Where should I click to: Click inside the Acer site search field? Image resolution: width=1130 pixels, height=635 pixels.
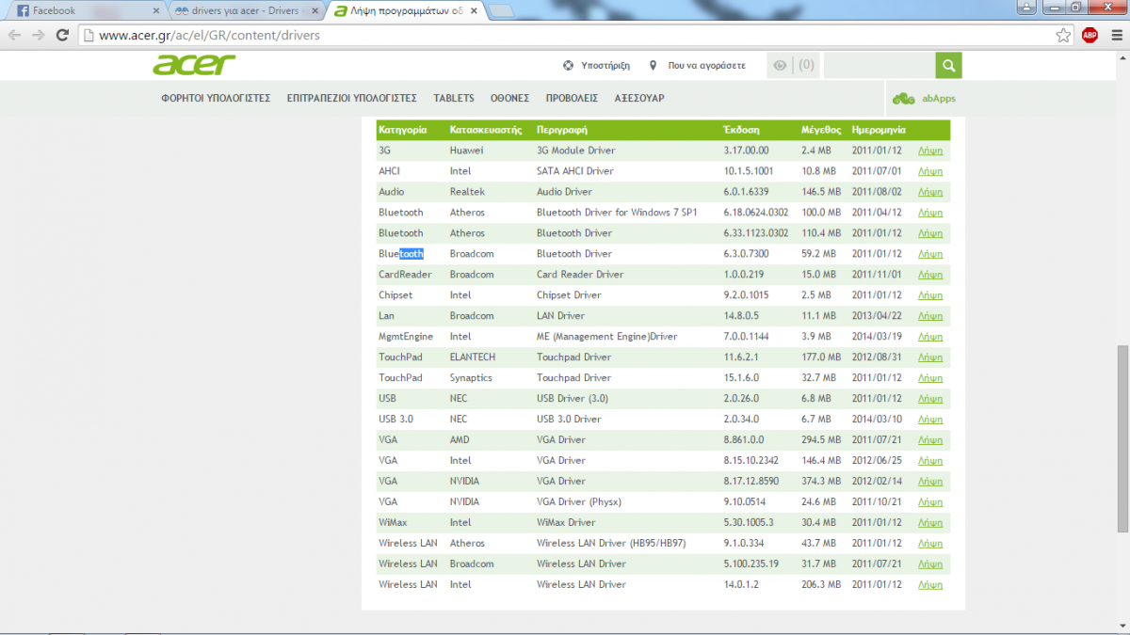click(x=879, y=65)
